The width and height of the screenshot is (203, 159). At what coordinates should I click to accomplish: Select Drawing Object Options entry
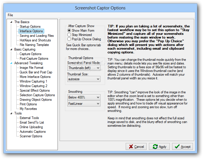(36, 100)
